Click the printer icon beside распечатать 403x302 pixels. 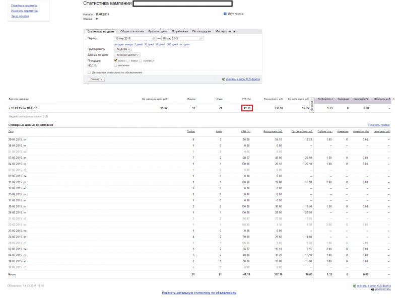point(372,289)
